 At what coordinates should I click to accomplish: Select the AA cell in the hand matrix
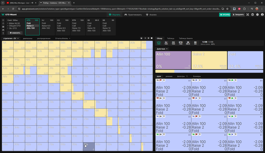[x=8, y=45]
